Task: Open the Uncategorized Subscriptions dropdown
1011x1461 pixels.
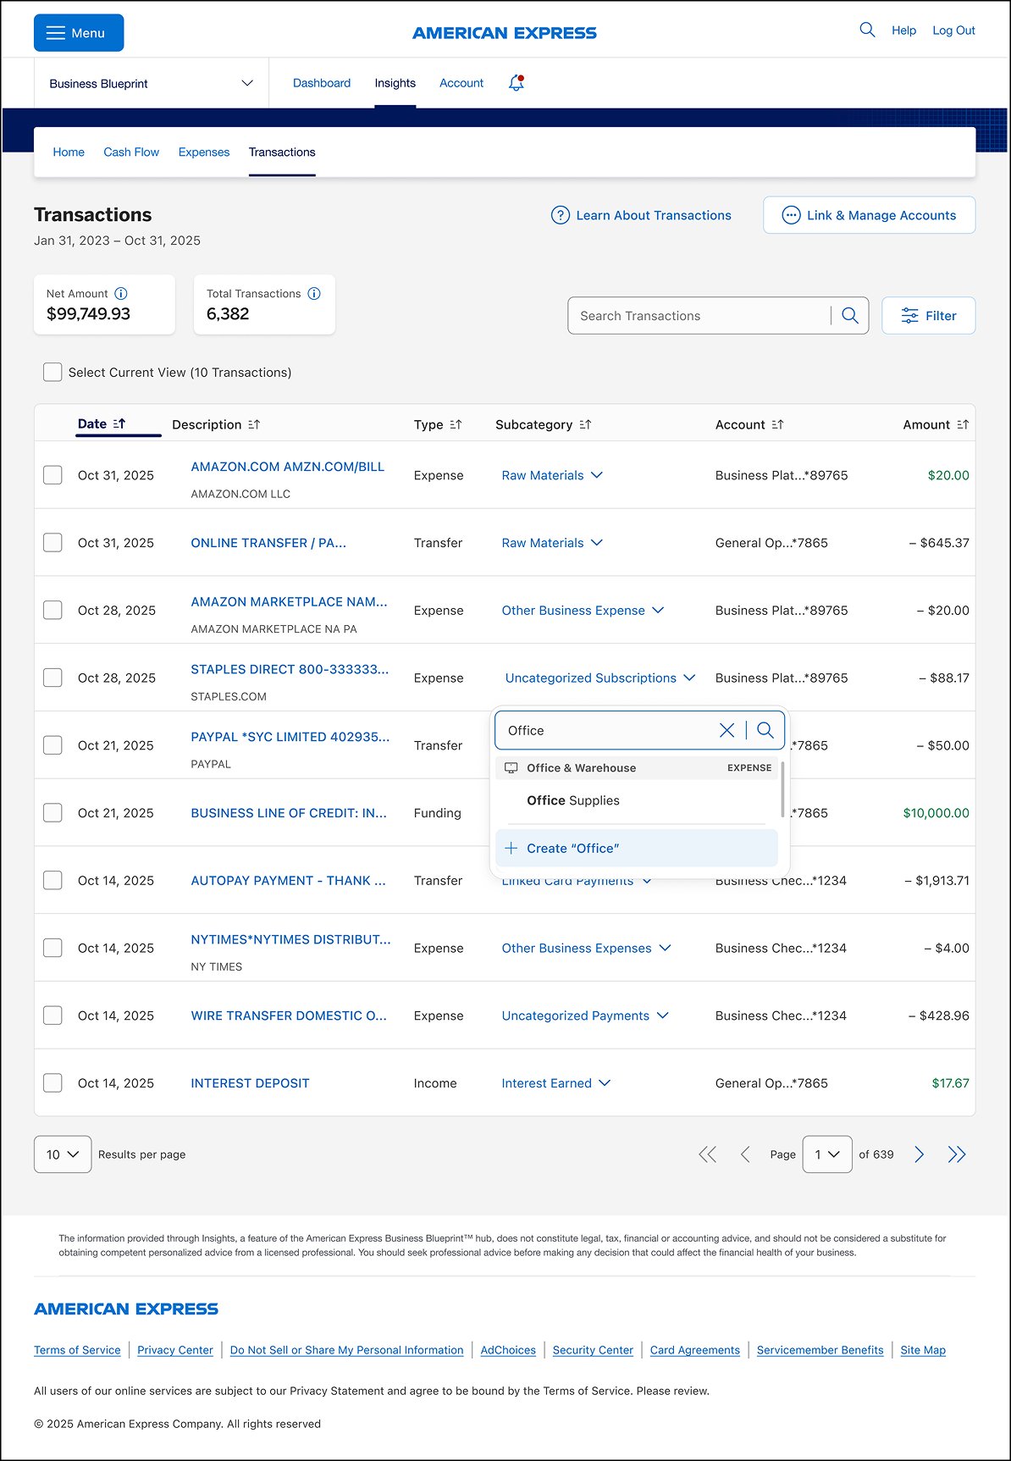Action: click(x=600, y=678)
